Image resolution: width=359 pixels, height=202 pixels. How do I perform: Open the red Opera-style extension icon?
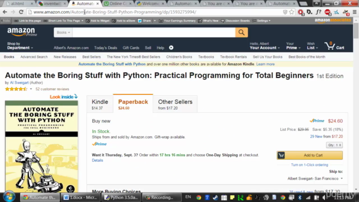tap(301, 12)
